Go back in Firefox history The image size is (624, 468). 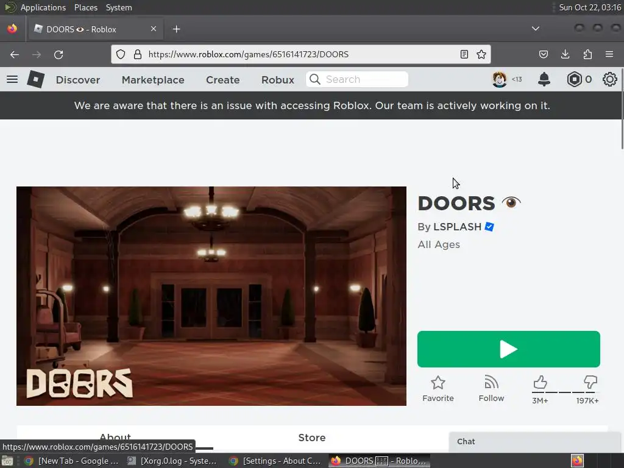[15, 54]
